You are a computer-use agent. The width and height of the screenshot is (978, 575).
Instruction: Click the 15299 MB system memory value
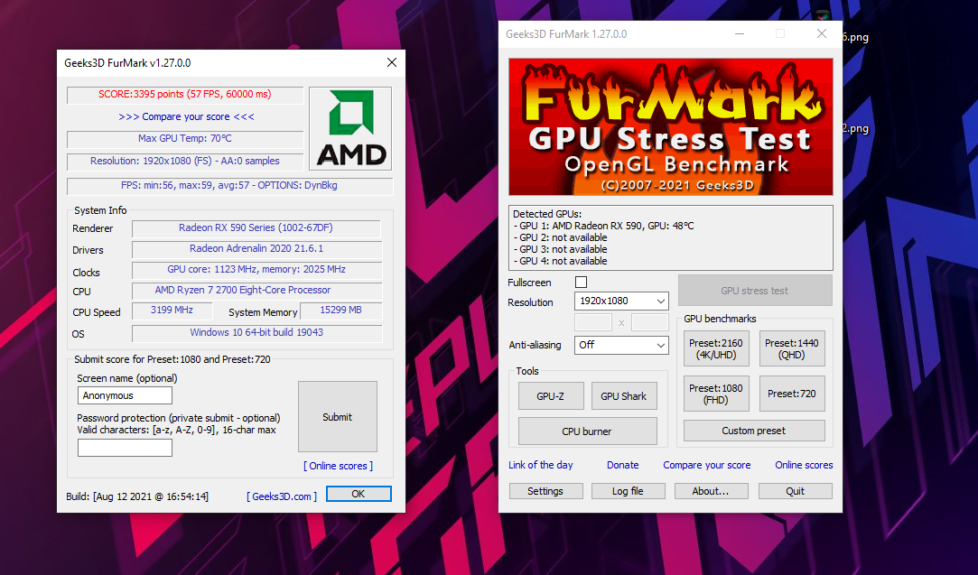point(340,310)
